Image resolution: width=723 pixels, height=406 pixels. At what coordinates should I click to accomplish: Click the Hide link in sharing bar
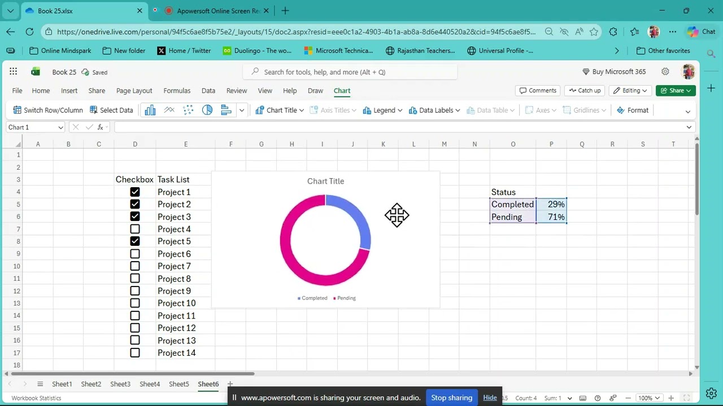490,398
